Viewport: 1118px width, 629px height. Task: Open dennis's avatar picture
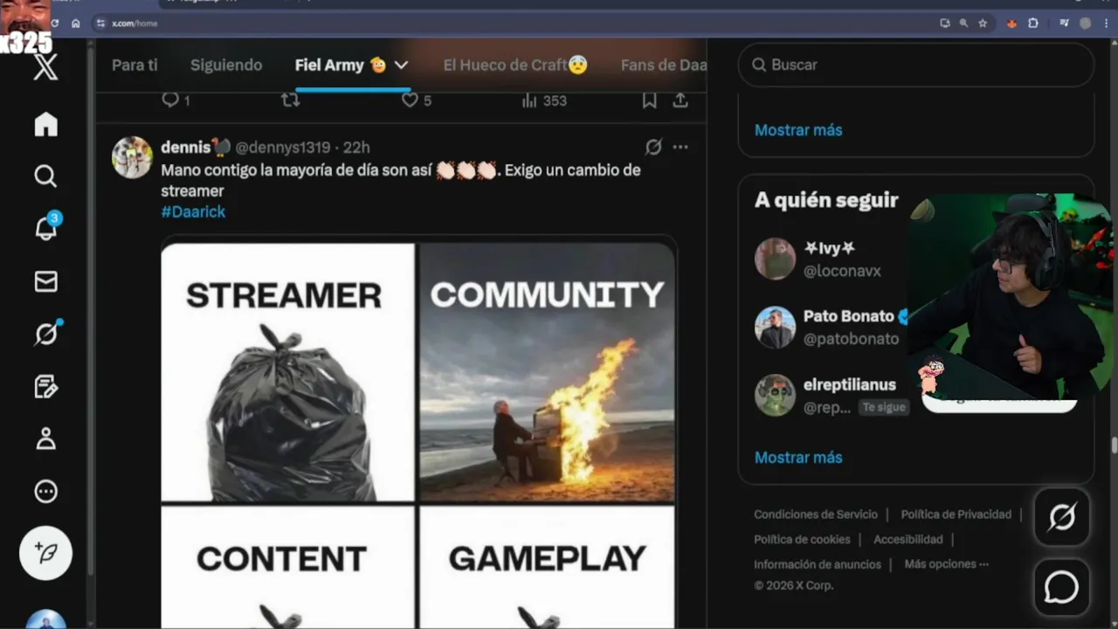(x=133, y=157)
